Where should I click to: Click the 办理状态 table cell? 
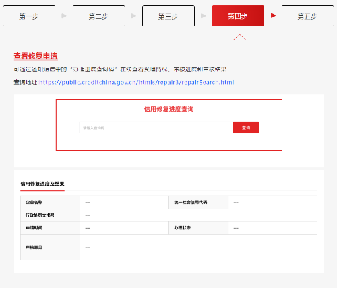(198, 228)
